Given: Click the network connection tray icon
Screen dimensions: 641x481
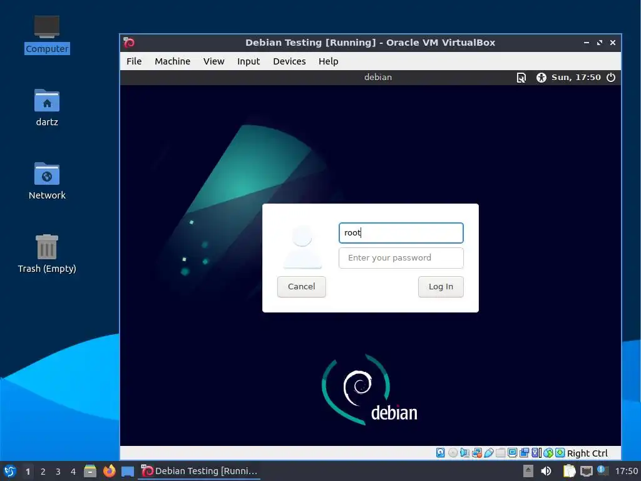Looking at the screenshot, I should (x=586, y=472).
